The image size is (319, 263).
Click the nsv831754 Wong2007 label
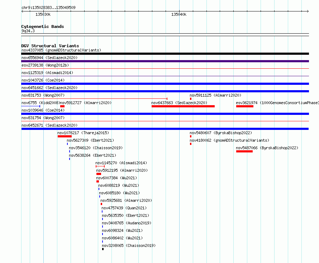[43, 118]
